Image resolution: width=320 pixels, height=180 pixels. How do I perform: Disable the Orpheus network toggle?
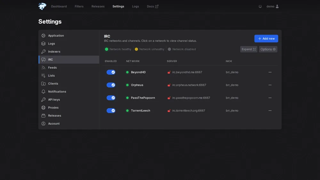point(111,85)
